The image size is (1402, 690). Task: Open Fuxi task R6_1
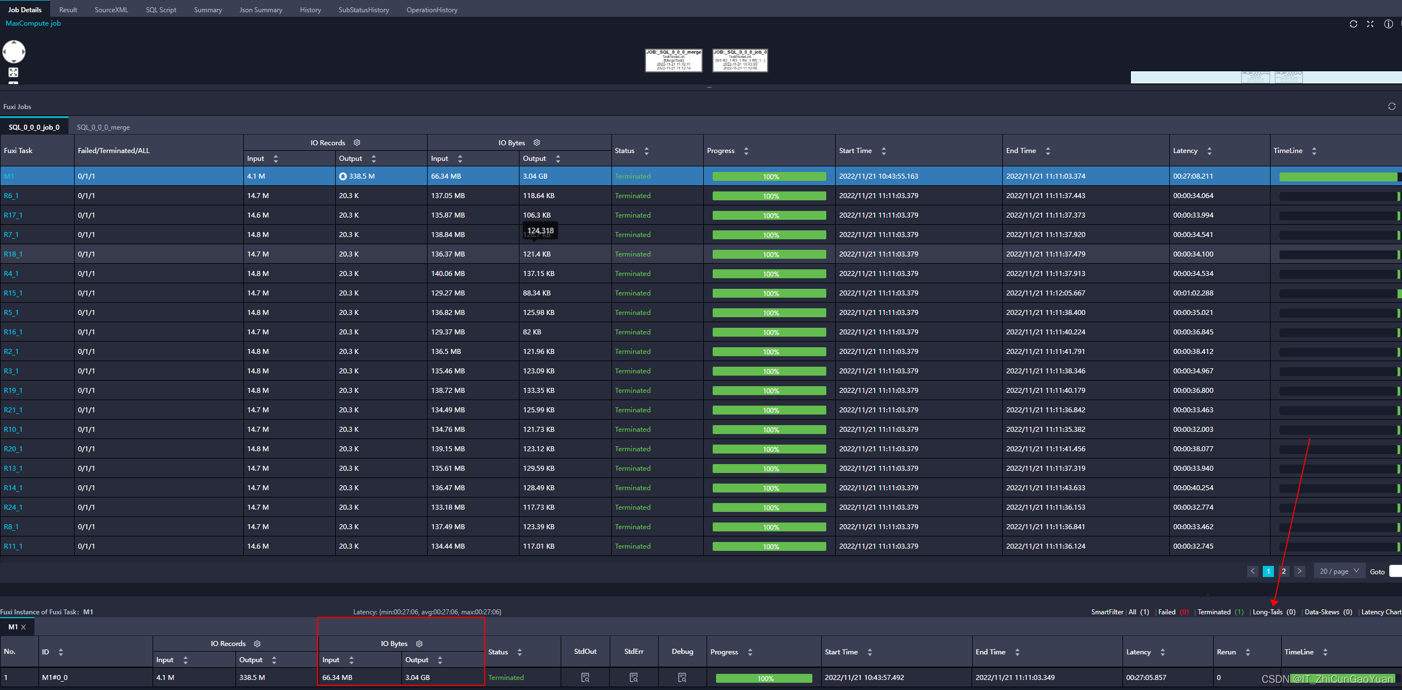click(11, 195)
